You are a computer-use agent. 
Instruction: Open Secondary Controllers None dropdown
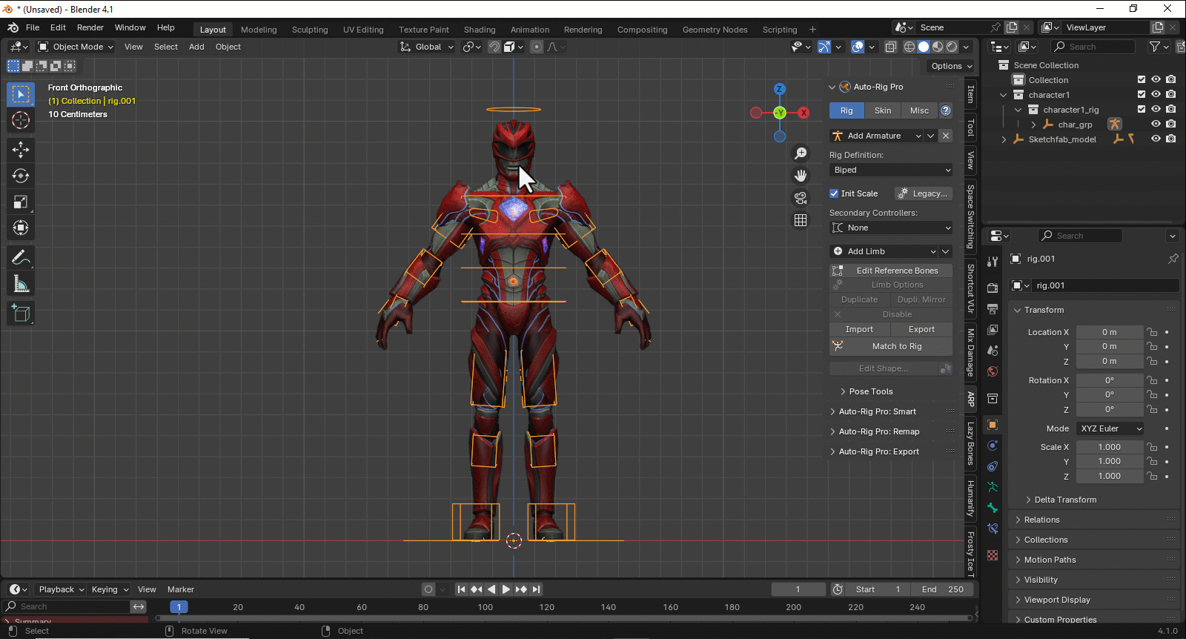click(x=891, y=228)
